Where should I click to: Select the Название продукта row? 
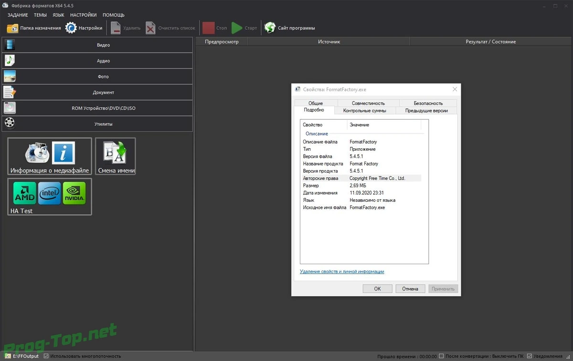point(361,164)
